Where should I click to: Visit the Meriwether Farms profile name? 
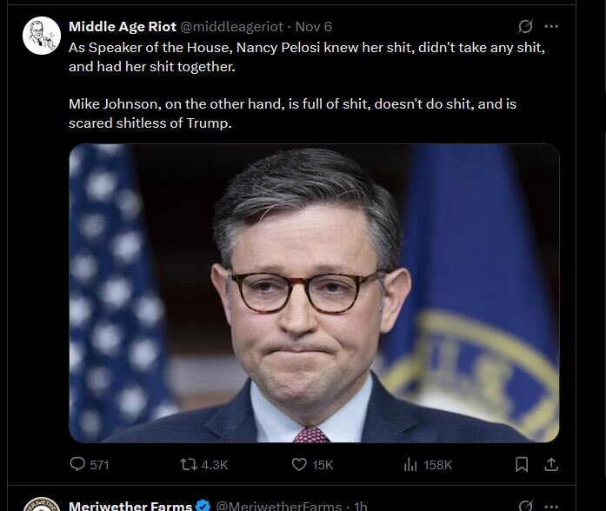click(x=130, y=506)
